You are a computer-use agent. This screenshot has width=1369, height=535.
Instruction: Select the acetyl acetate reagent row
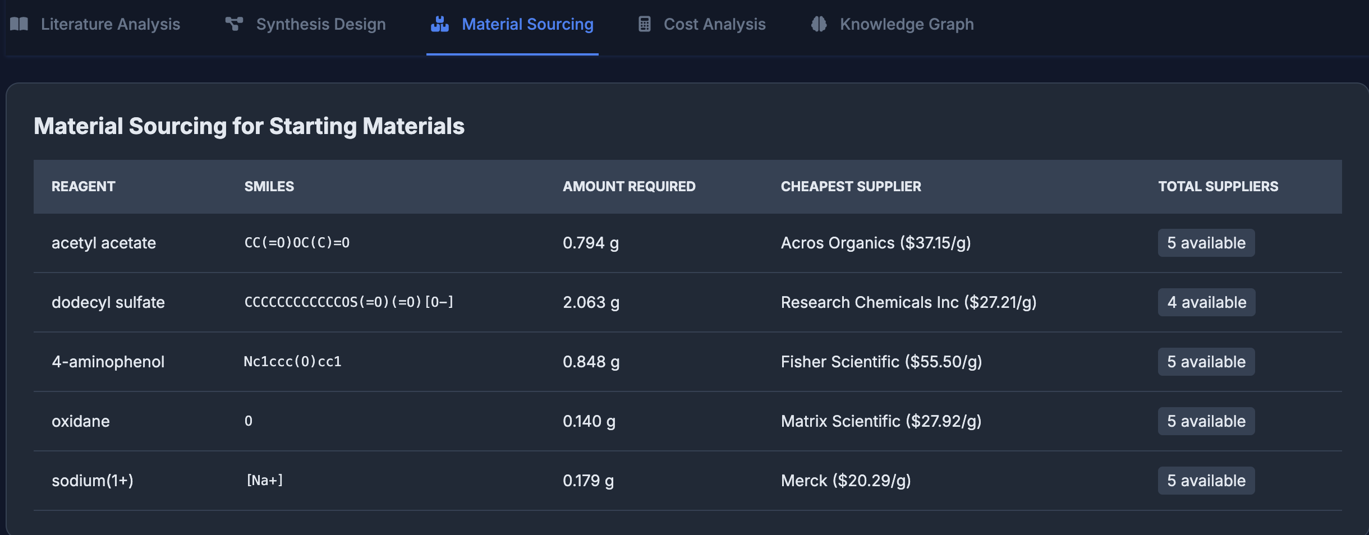(x=104, y=242)
